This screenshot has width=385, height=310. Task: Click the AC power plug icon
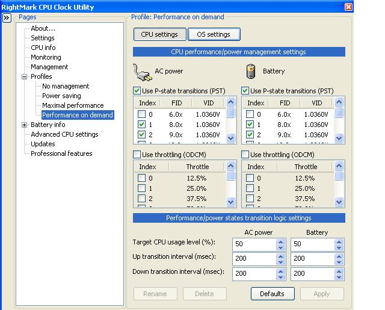tap(143, 72)
